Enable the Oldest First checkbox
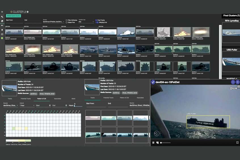Image resolution: width=240 pixels, height=160 pixels. click(66, 22)
